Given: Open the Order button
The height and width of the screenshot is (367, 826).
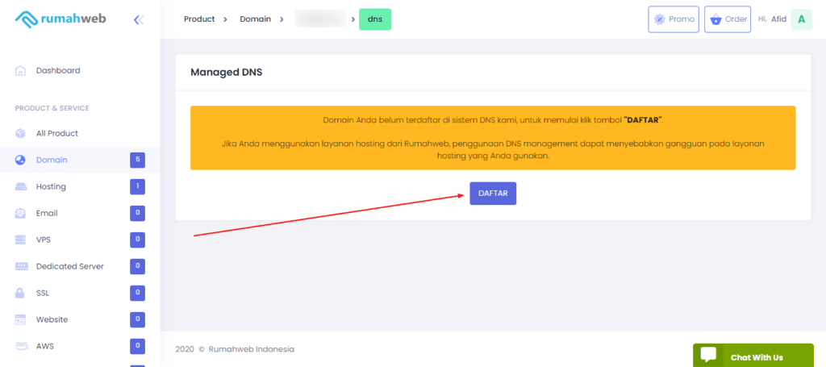Looking at the screenshot, I should coord(728,19).
